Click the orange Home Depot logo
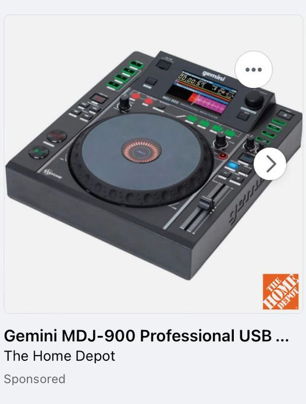 pyautogui.click(x=280, y=292)
